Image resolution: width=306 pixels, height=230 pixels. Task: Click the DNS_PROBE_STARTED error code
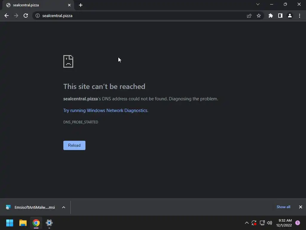(81, 122)
